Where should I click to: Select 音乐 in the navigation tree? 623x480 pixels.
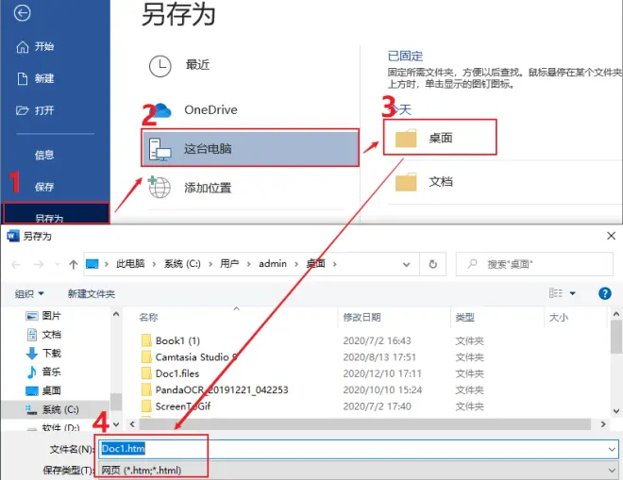[43, 372]
